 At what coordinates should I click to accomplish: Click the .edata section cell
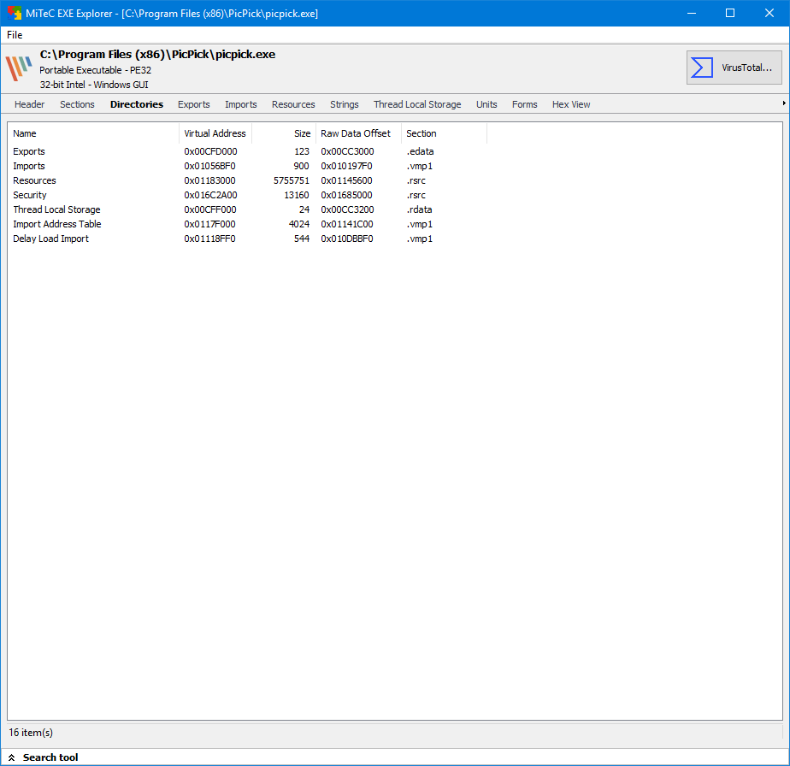420,151
